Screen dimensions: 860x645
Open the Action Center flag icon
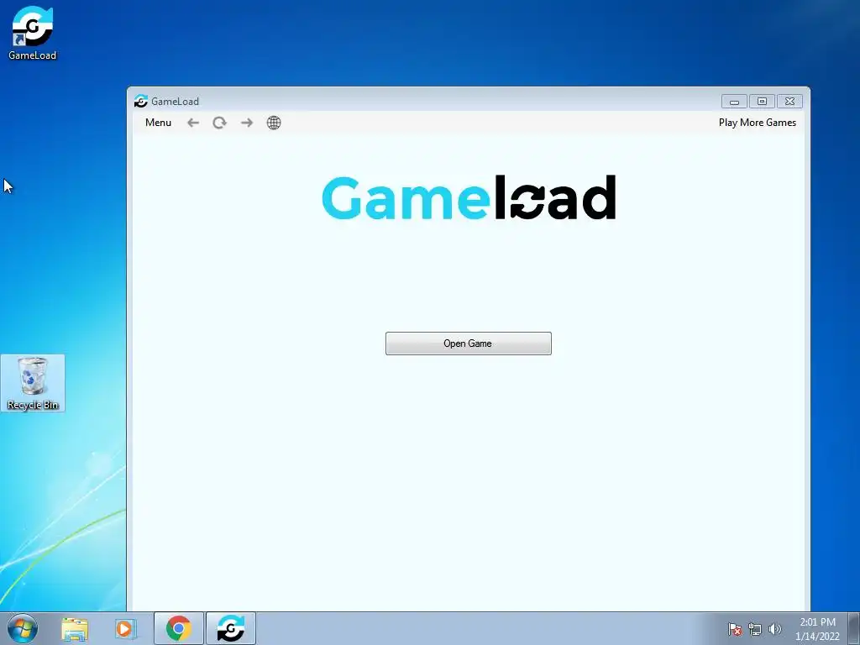(734, 629)
